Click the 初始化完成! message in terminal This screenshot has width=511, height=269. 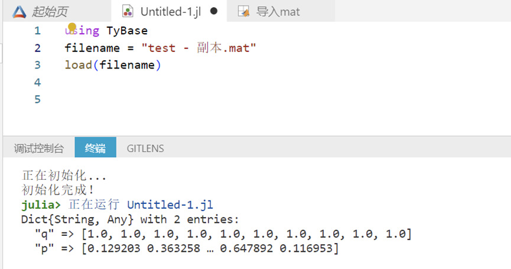[58, 190]
